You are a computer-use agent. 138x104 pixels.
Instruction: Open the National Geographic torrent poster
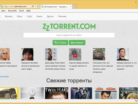(9, 93)
